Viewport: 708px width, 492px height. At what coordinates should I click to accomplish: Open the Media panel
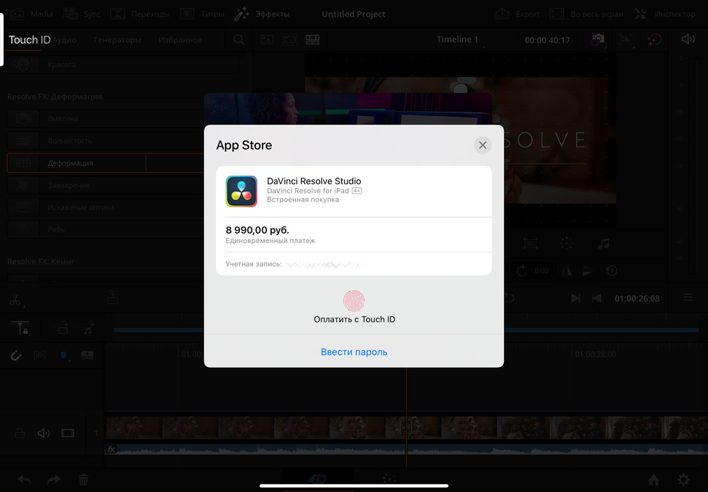32,14
